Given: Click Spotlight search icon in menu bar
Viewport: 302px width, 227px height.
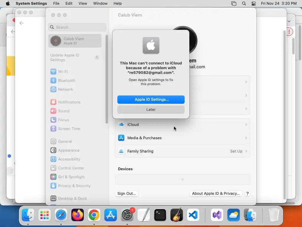Looking at the screenshot, I should [244, 4].
